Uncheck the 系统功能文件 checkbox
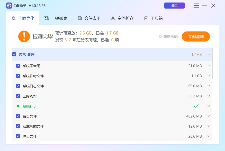Image resolution: width=225 pixels, height=151 pixels. click(x=18, y=126)
